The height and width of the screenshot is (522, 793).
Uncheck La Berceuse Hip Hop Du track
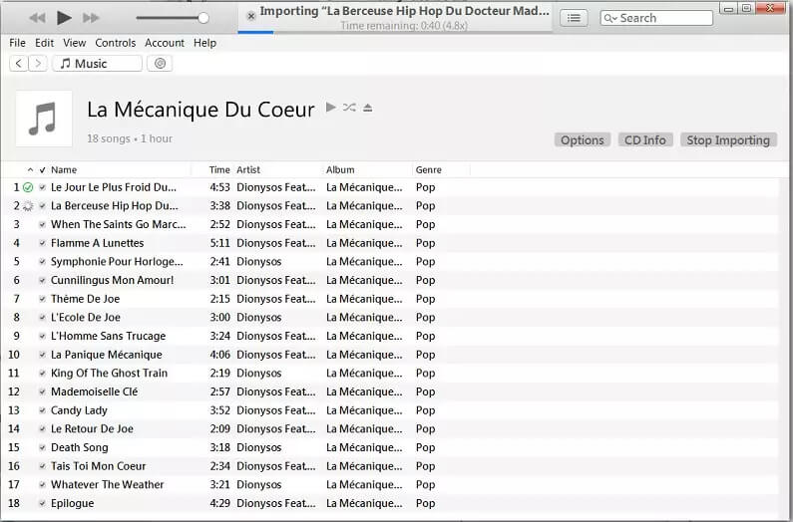[x=43, y=206]
